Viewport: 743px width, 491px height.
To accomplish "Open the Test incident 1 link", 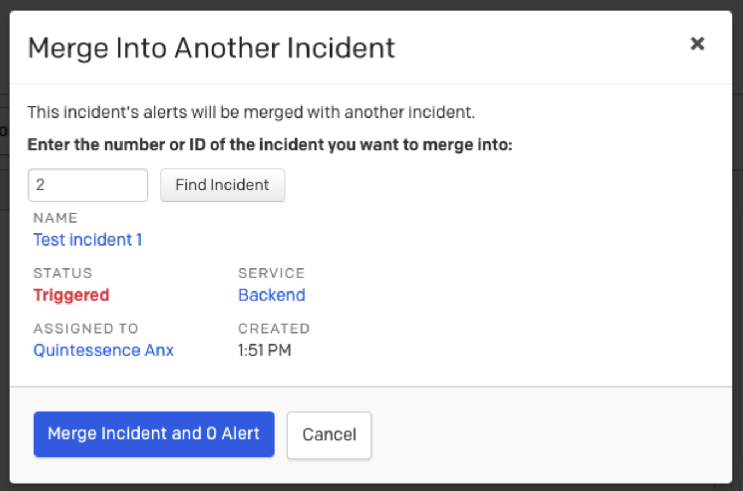I will pyautogui.click(x=88, y=239).
